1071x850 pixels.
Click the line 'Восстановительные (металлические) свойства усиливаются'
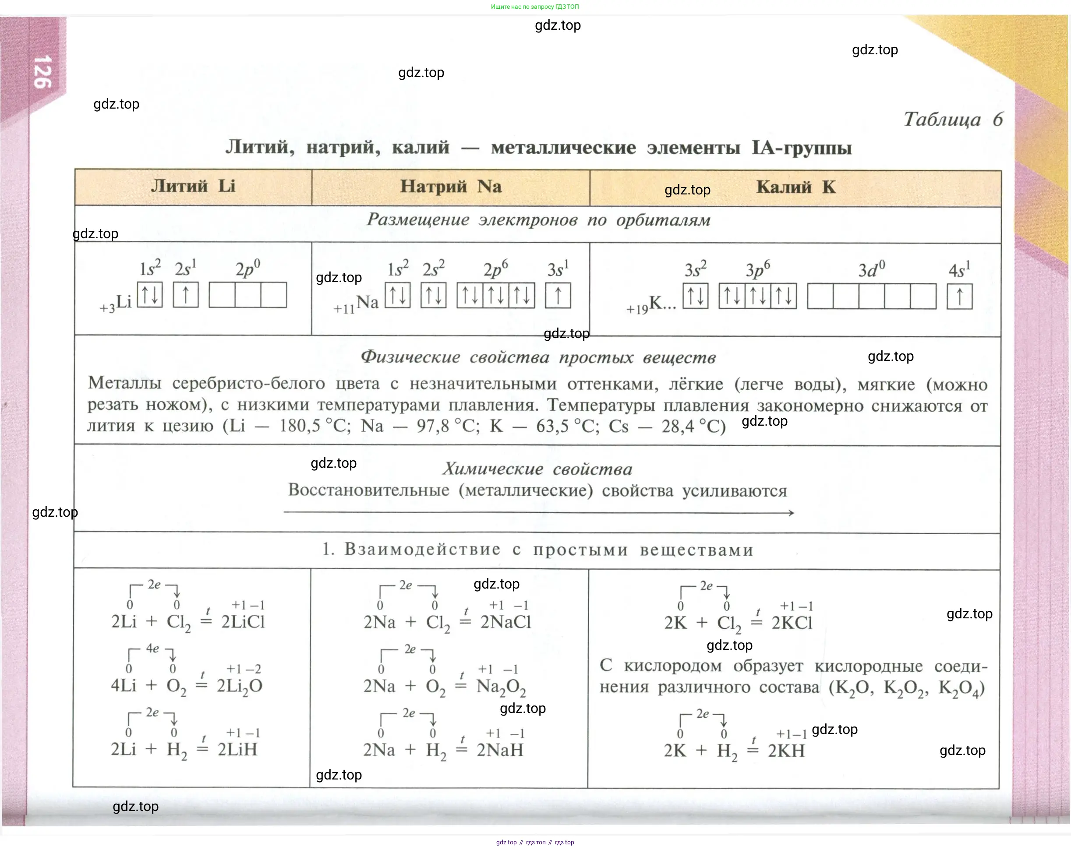pos(537,490)
